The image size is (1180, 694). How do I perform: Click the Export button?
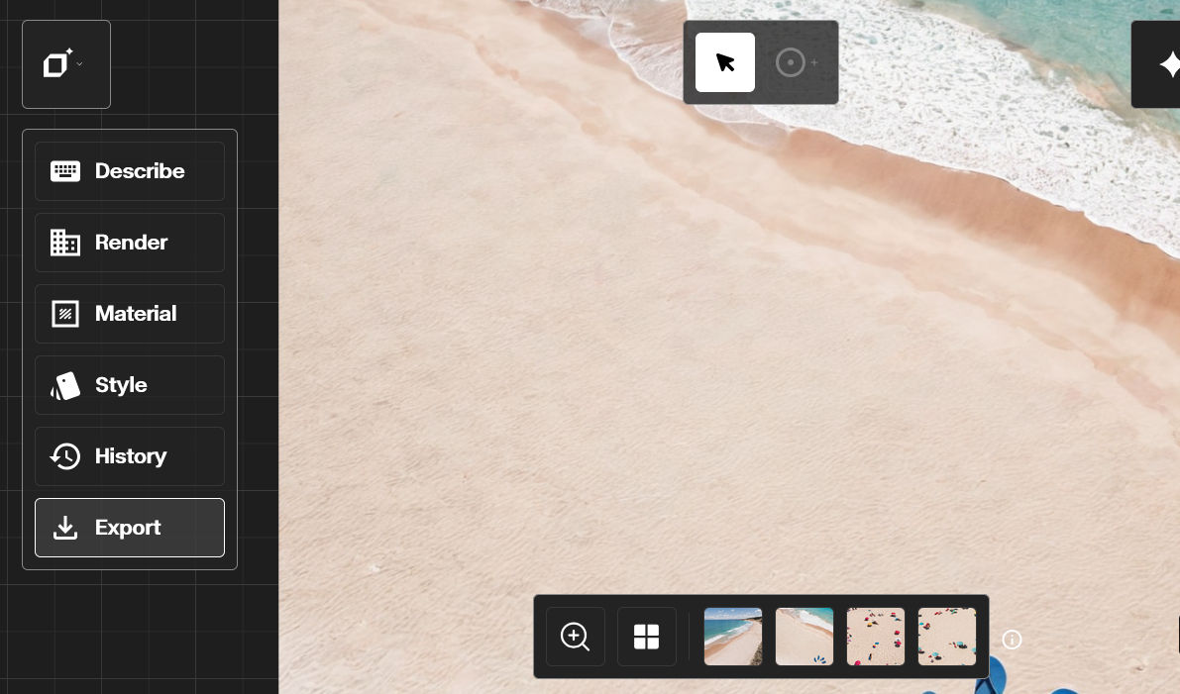click(130, 528)
